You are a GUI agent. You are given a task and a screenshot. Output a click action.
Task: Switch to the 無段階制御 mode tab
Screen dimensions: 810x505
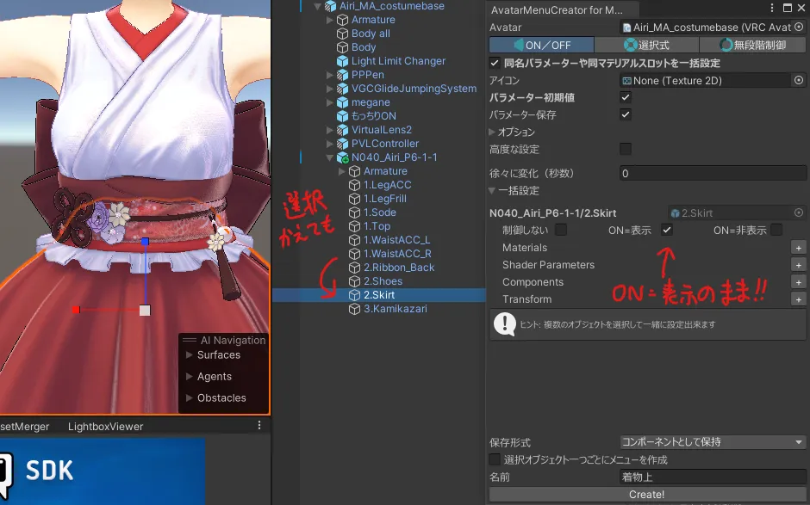coord(751,45)
